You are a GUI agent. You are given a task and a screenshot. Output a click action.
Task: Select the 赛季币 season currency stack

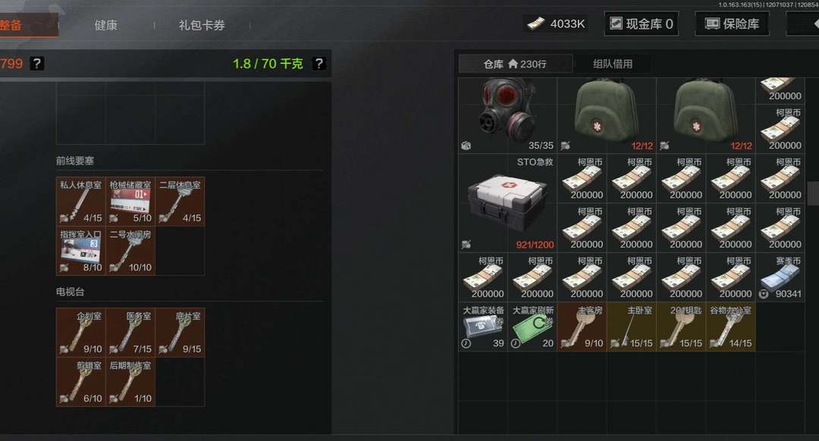780,277
